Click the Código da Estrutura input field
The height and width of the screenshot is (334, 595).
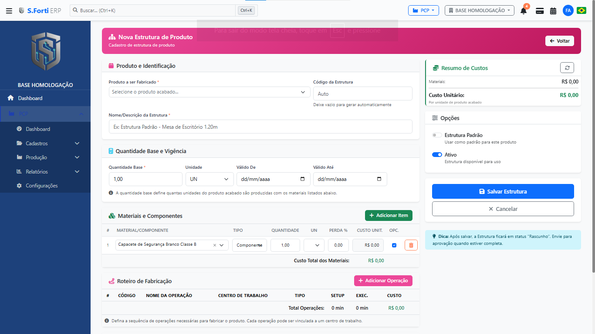click(363, 94)
